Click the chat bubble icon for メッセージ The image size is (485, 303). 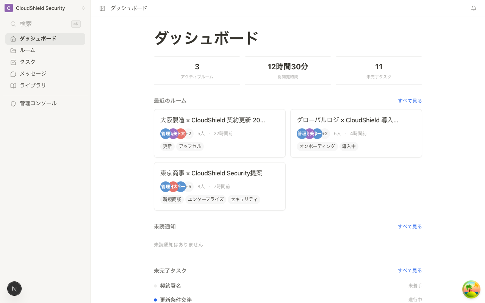coord(13,73)
